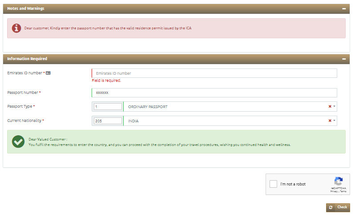The height and width of the screenshot is (222, 363).
Task: Open the reCAPTCHA Terms link
Action: click(x=343, y=191)
